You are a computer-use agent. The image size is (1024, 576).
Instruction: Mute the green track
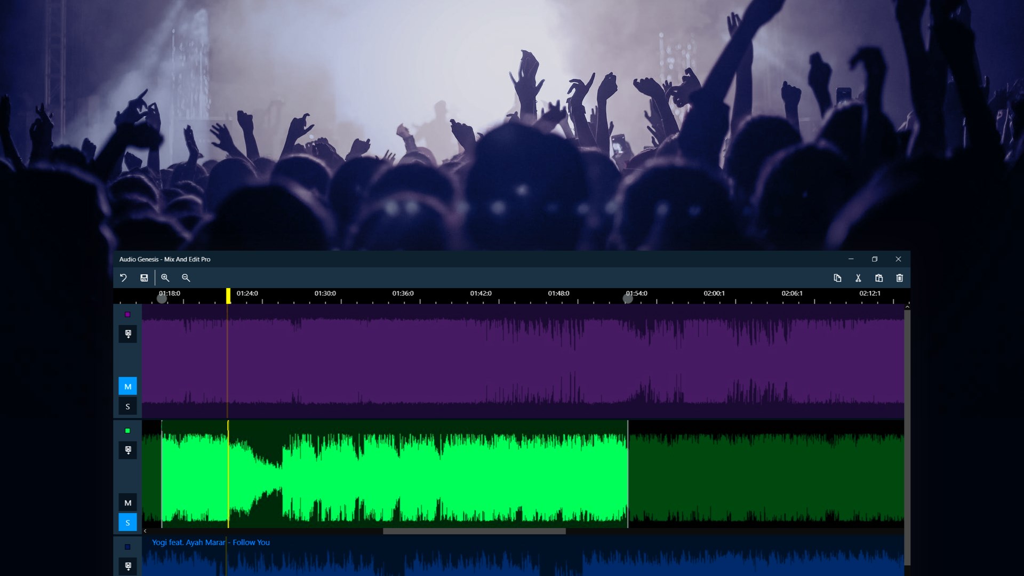127,502
